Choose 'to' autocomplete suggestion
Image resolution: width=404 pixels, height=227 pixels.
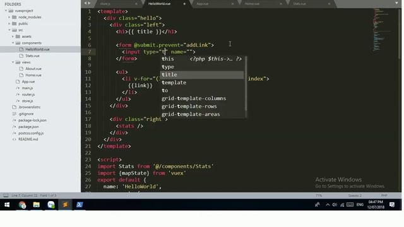[x=202, y=91]
